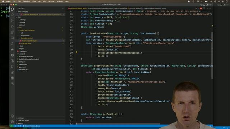Viewport: 230px width, 129px height.
Task: Open the Search view in activity bar
Action: [13, 15]
